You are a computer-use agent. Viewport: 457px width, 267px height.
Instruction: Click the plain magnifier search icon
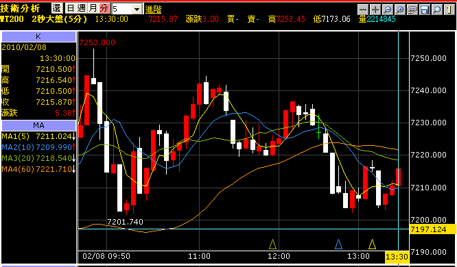point(437,10)
